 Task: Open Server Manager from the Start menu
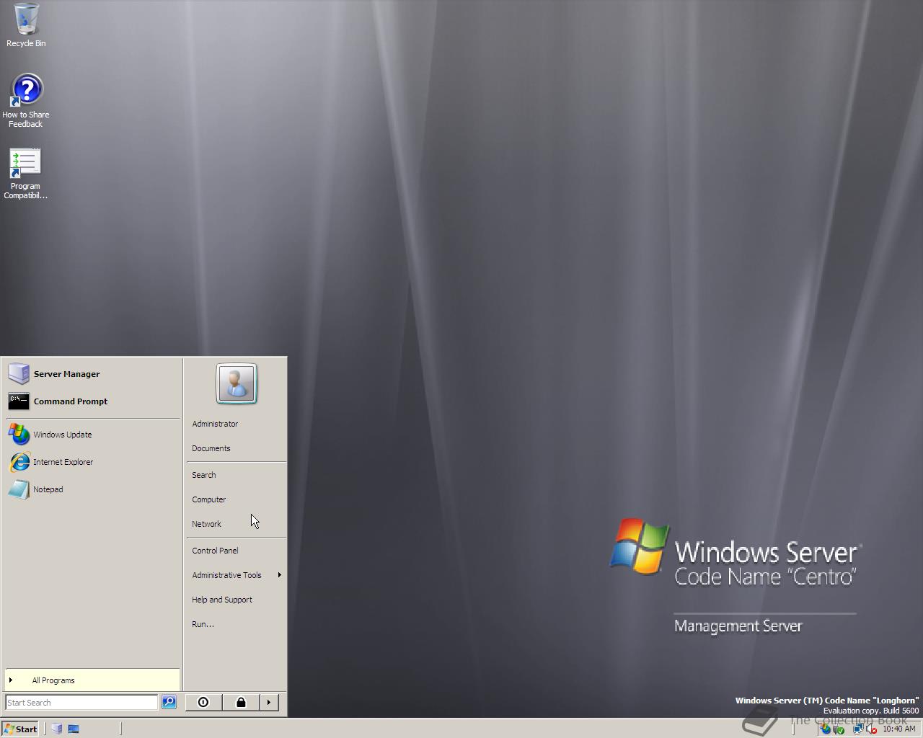point(92,374)
